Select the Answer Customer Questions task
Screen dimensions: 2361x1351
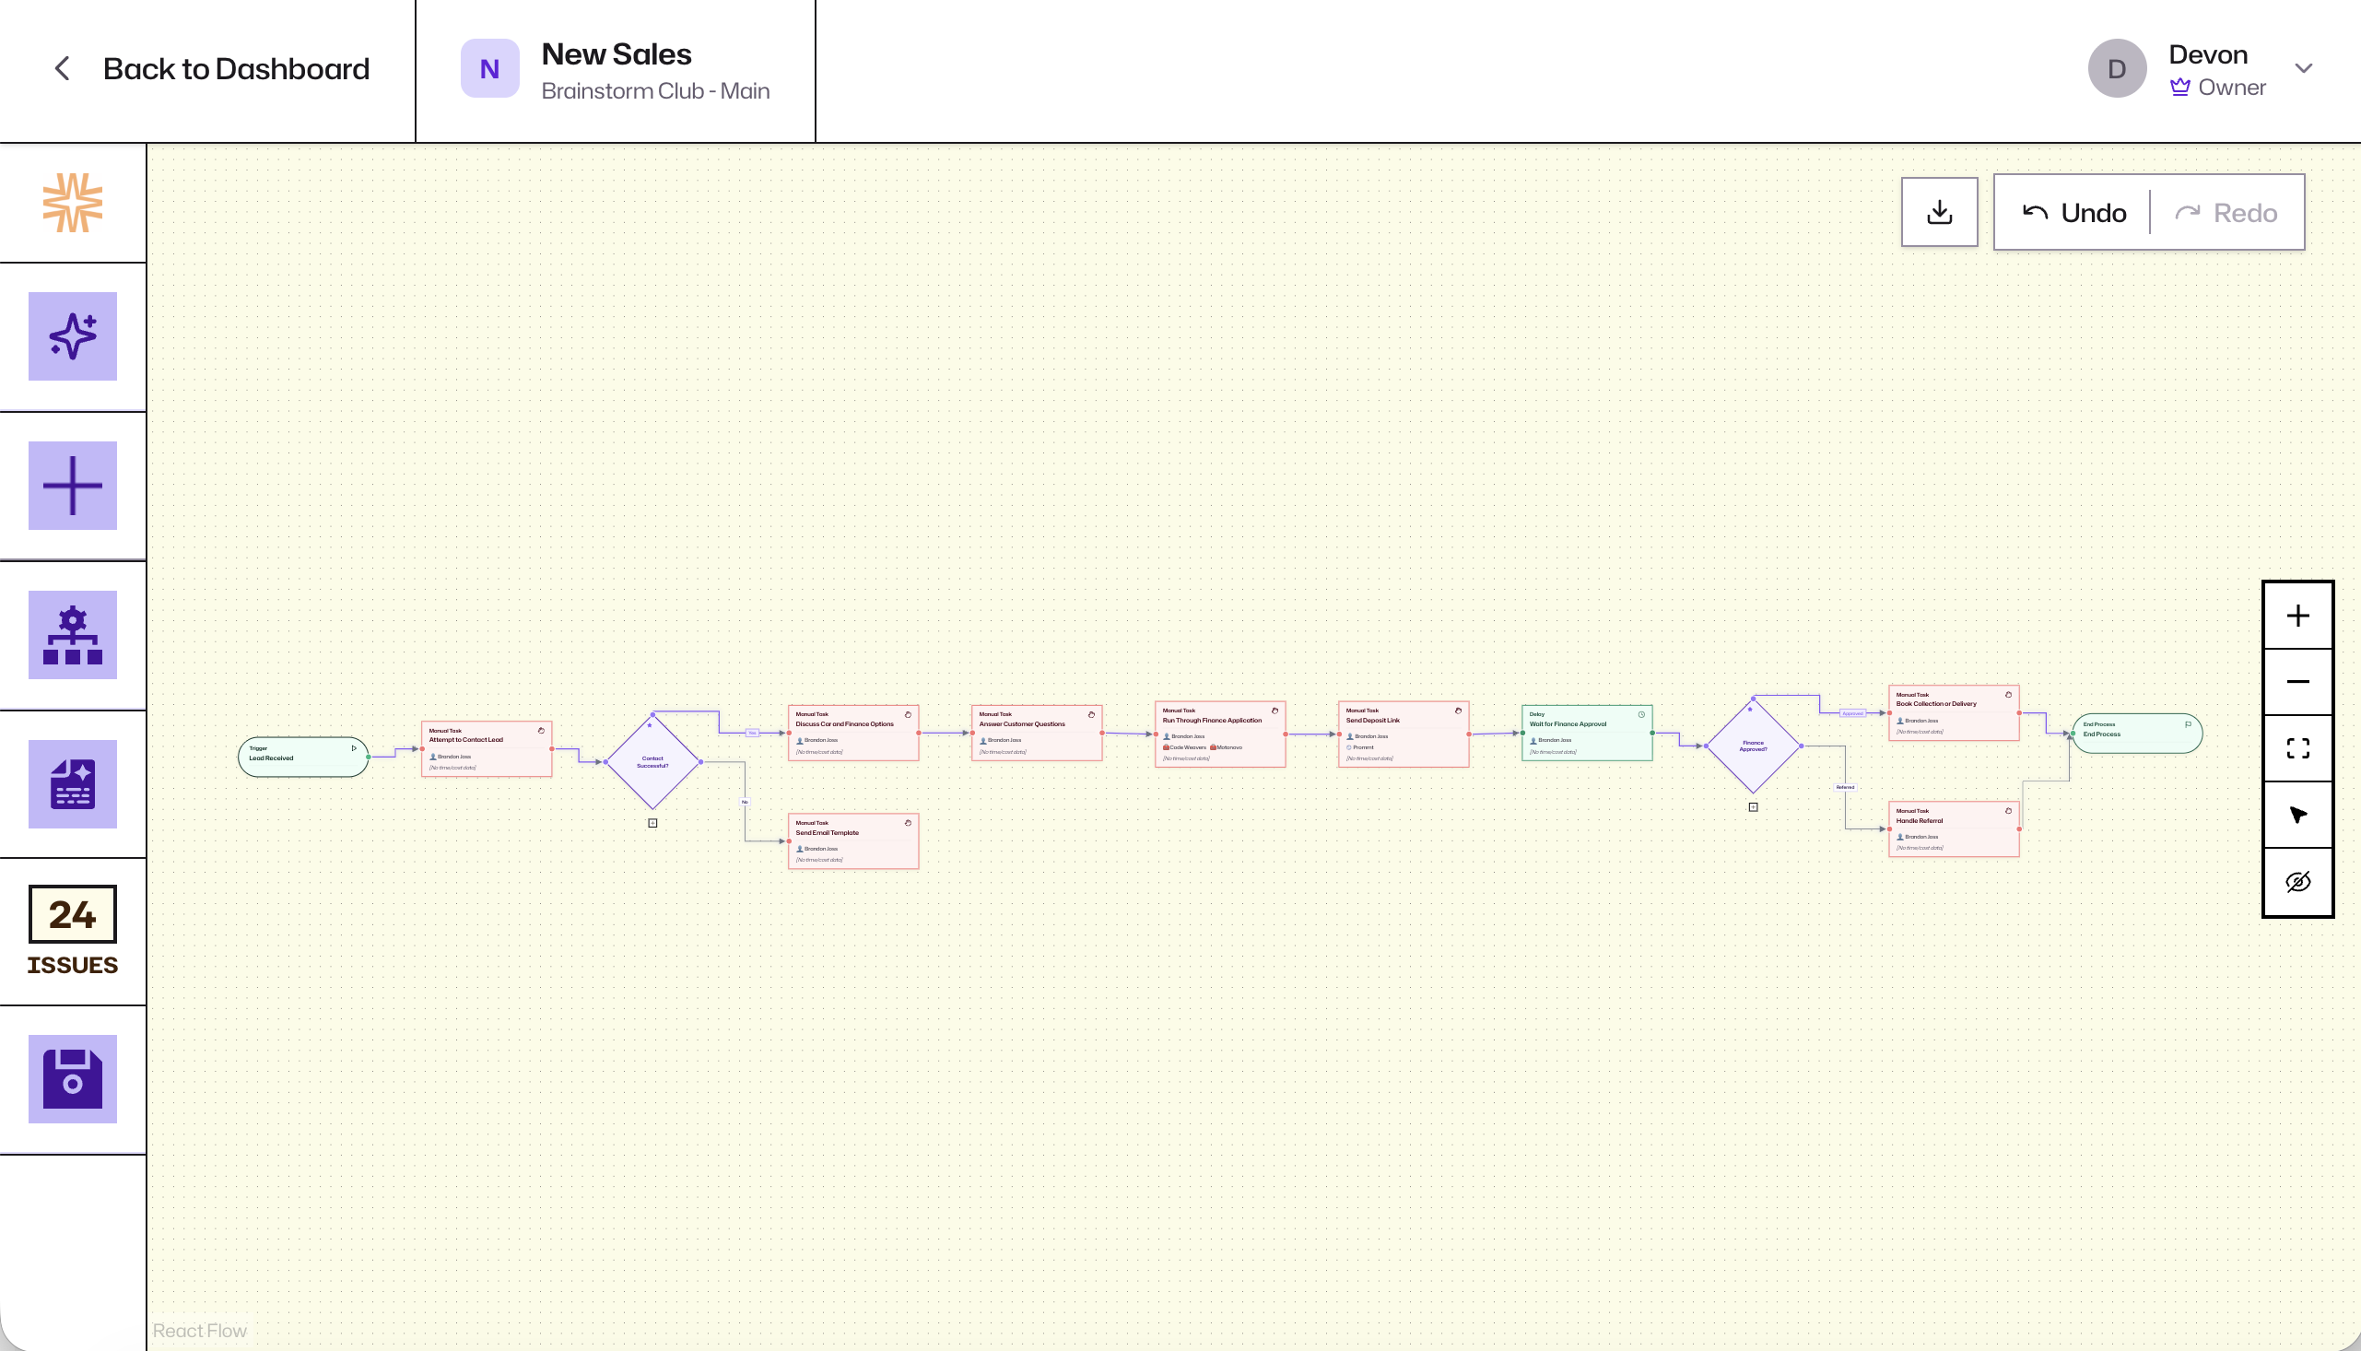pyautogui.click(x=1037, y=733)
